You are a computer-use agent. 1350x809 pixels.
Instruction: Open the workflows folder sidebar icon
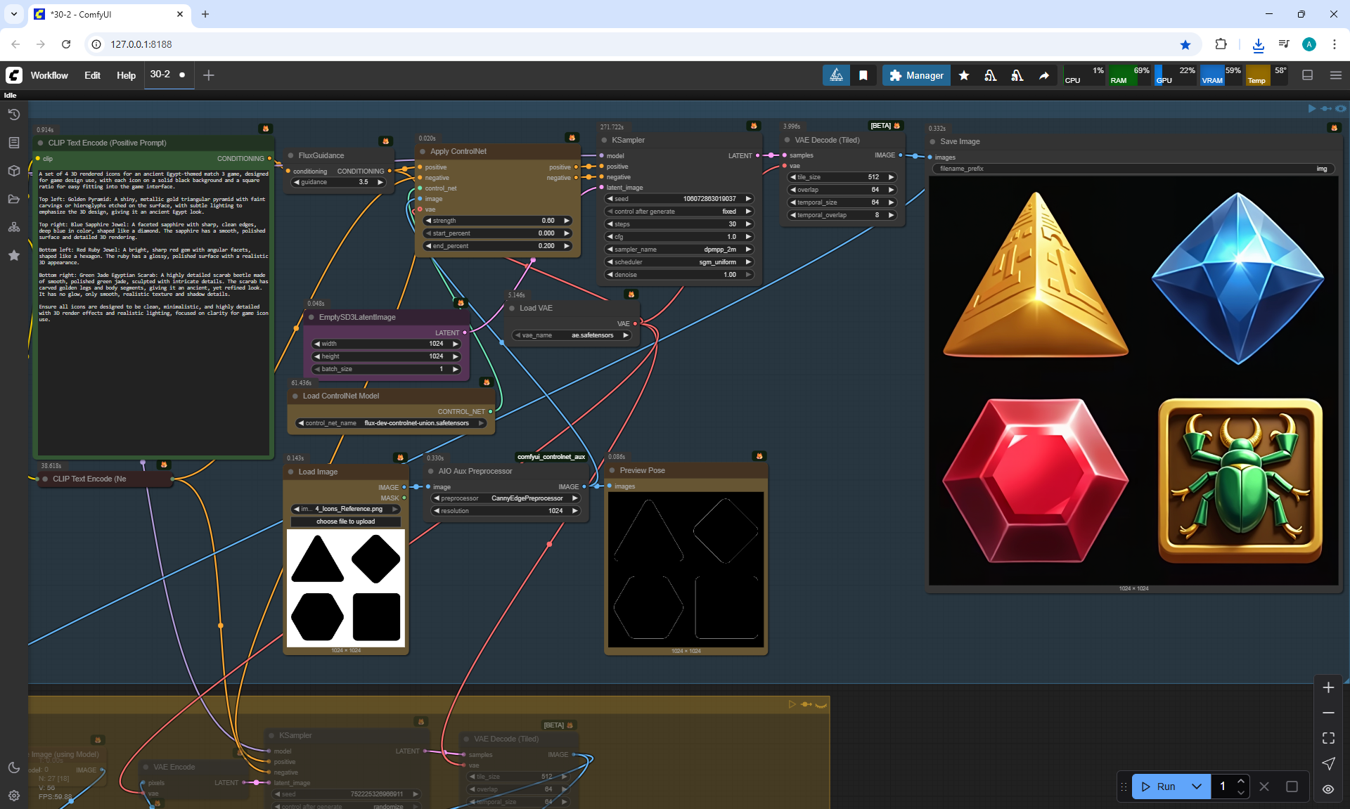click(x=13, y=199)
